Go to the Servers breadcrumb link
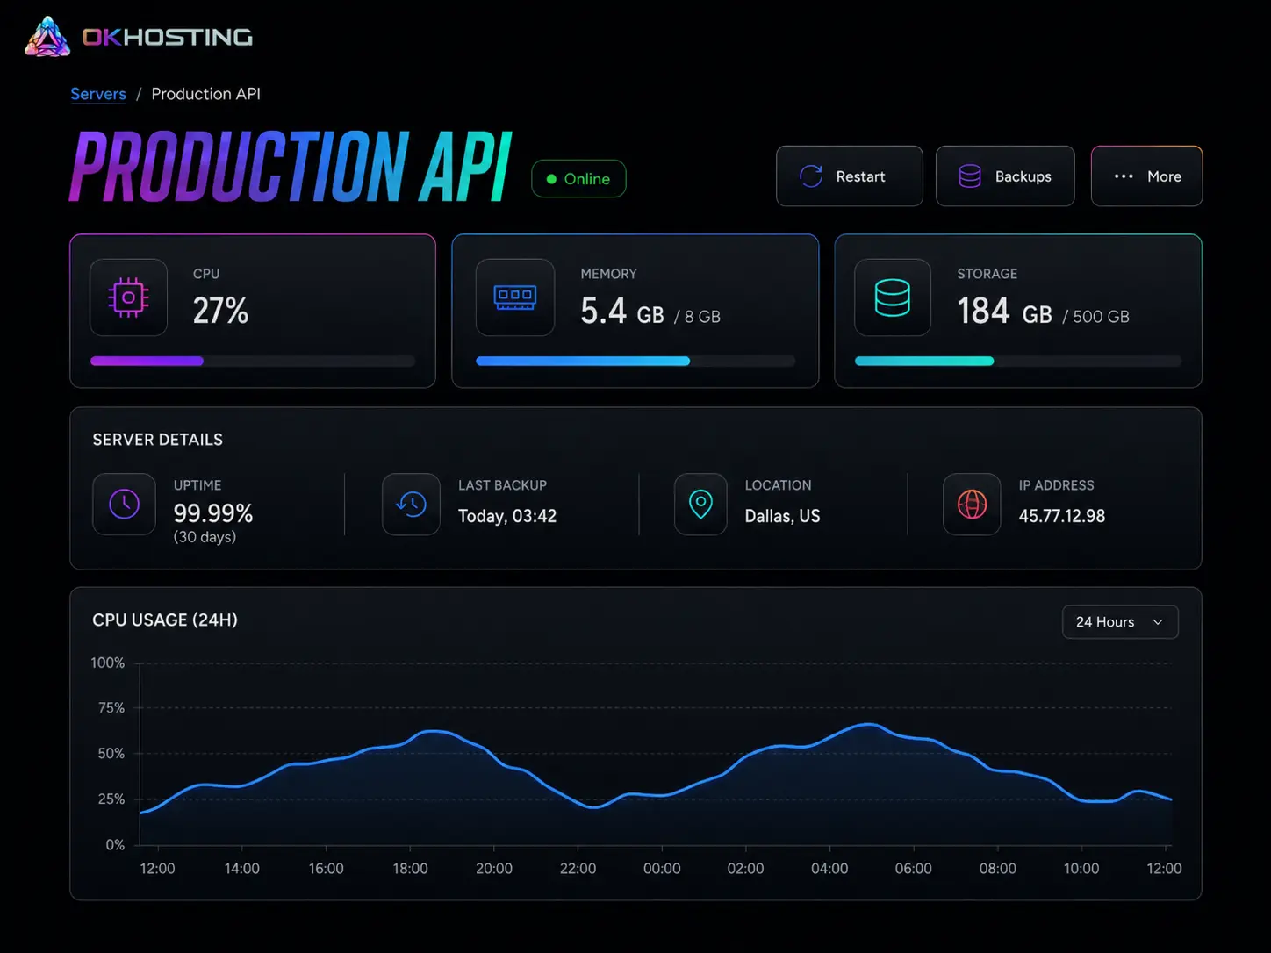 [98, 94]
